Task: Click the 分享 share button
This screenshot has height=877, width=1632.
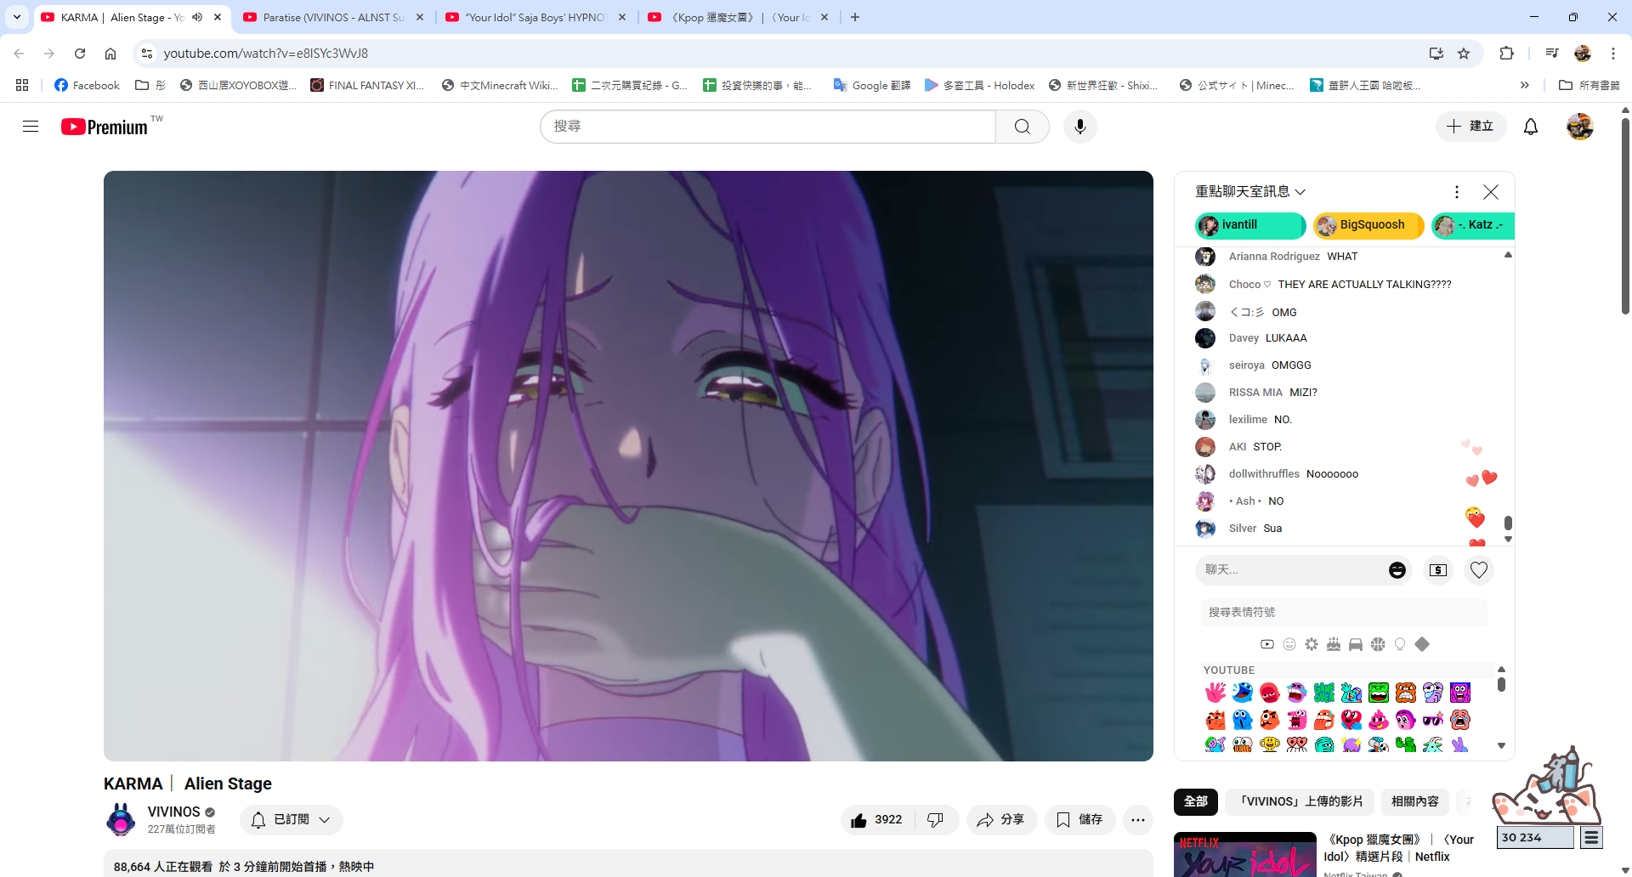Action: [x=1001, y=820]
